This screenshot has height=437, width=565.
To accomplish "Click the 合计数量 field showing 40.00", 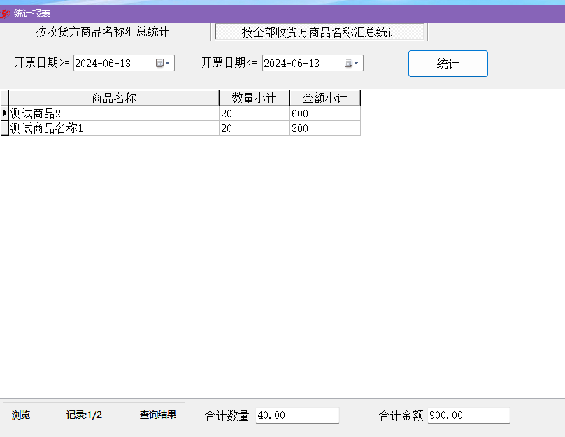I will [x=297, y=415].
